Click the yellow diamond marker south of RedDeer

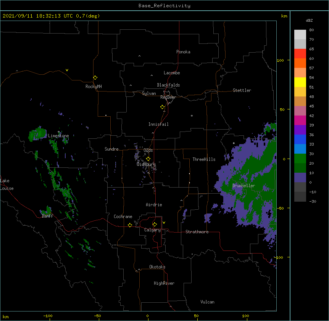tap(162, 107)
